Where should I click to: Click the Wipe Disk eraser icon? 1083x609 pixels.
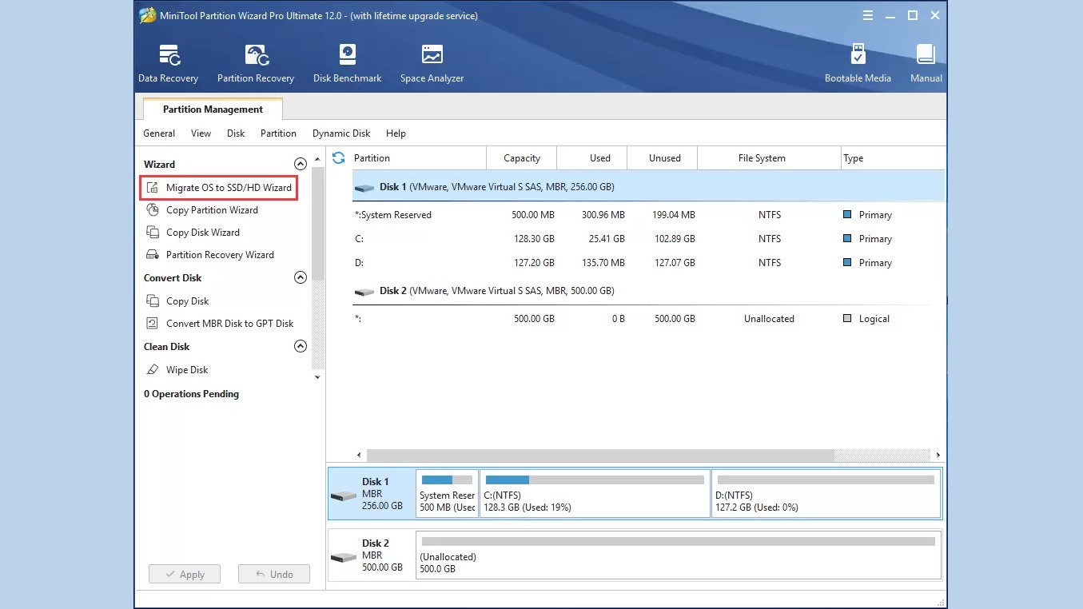[x=152, y=370]
